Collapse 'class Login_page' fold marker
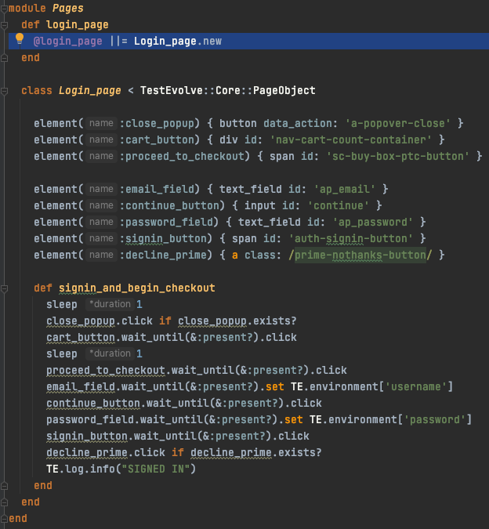Image resolution: width=489 pixels, height=529 pixels. click(x=4, y=91)
